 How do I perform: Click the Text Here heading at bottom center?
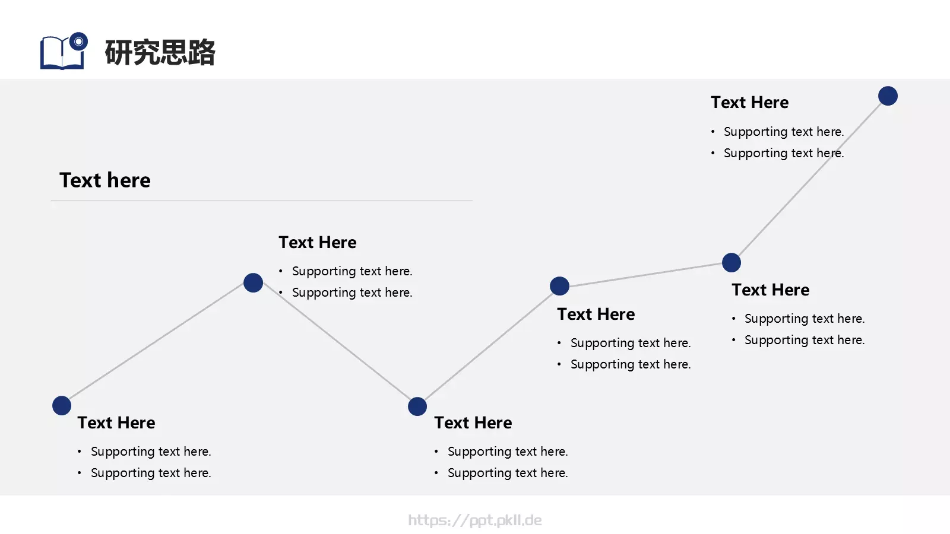coord(473,422)
